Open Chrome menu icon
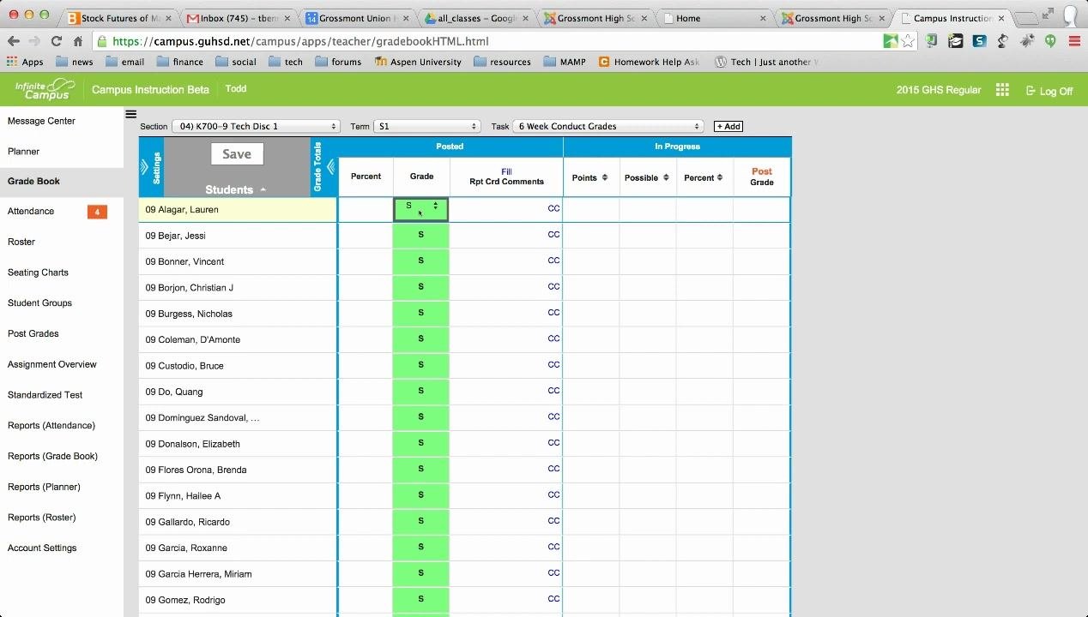 click(1073, 41)
